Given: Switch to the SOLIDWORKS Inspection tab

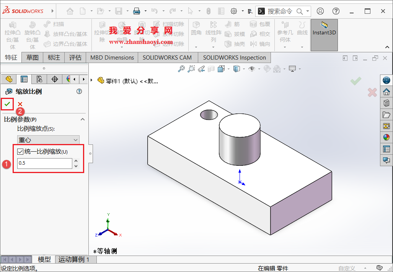Looking at the screenshot, I should [234, 58].
